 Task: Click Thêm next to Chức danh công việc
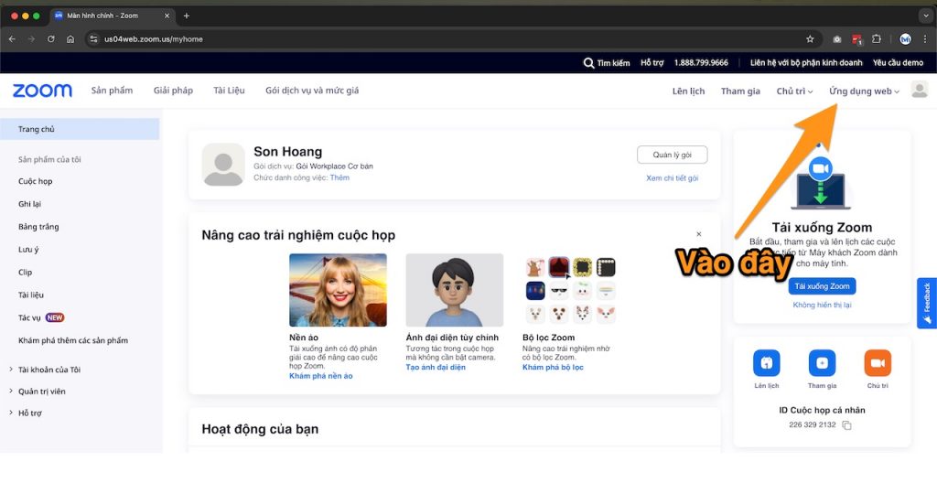coord(339,177)
